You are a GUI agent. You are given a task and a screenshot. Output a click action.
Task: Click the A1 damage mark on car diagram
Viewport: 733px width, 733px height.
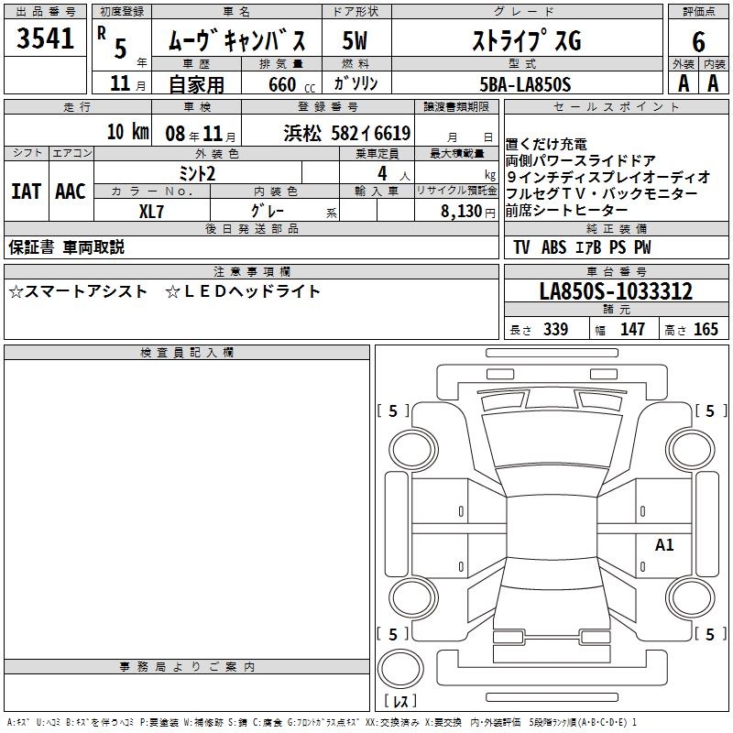coord(664,545)
